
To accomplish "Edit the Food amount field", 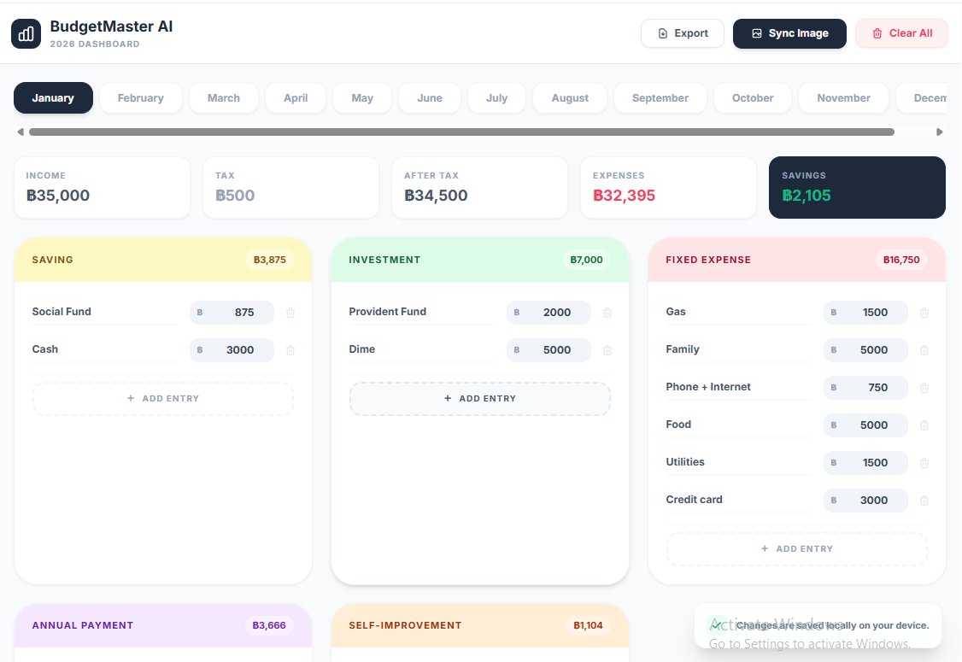I will 865,425.
